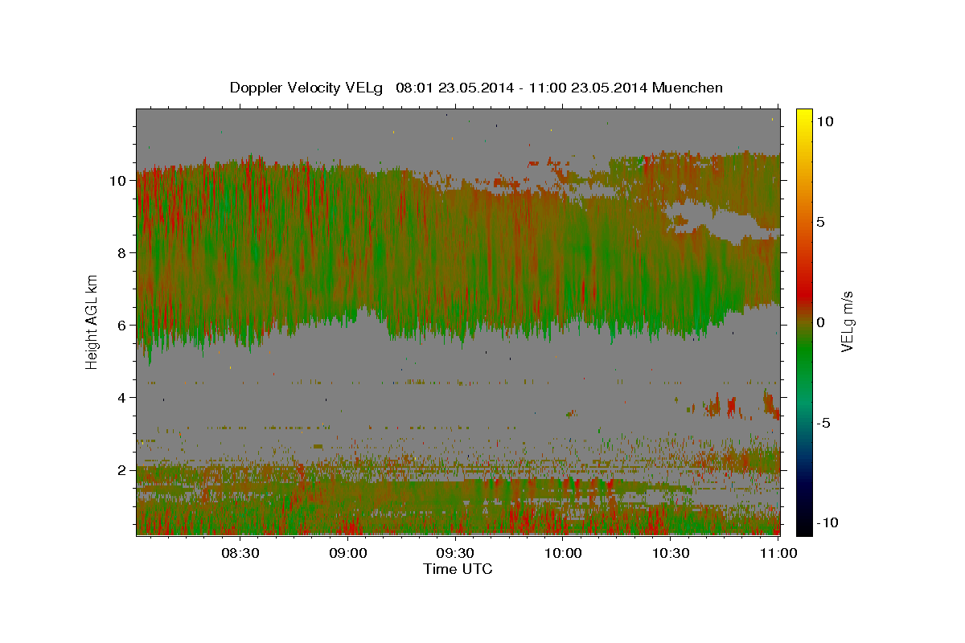Image resolution: width=965 pixels, height=643 pixels.
Task: Click the 'VELg m/s' colorbar label
Action: (x=847, y=321)
